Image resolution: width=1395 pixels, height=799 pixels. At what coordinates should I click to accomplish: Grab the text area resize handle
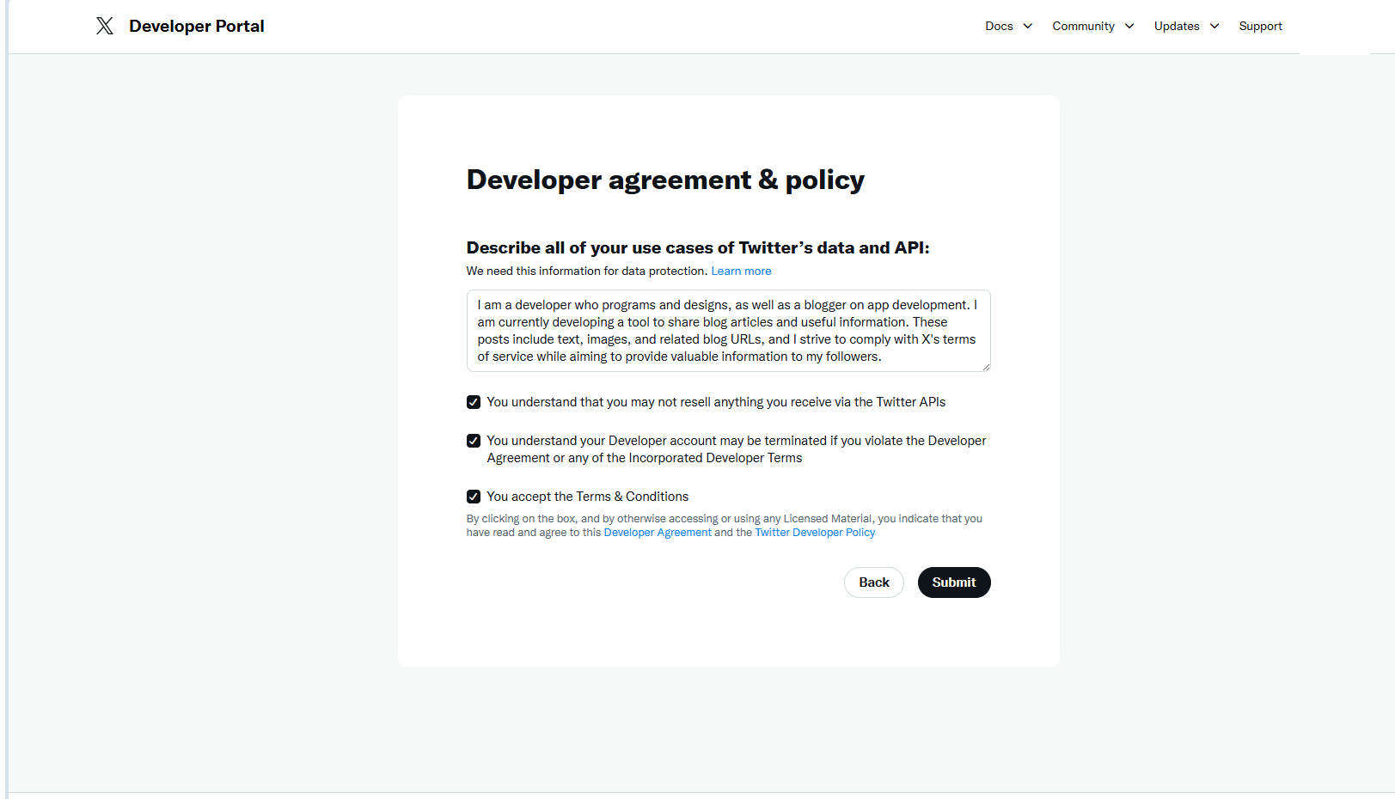coord(986,367)
